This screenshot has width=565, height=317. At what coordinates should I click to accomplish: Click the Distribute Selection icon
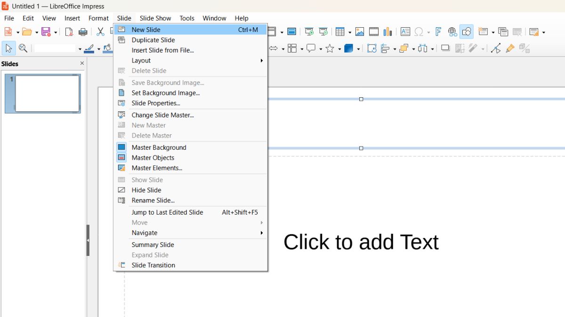[x=422, y=48]
